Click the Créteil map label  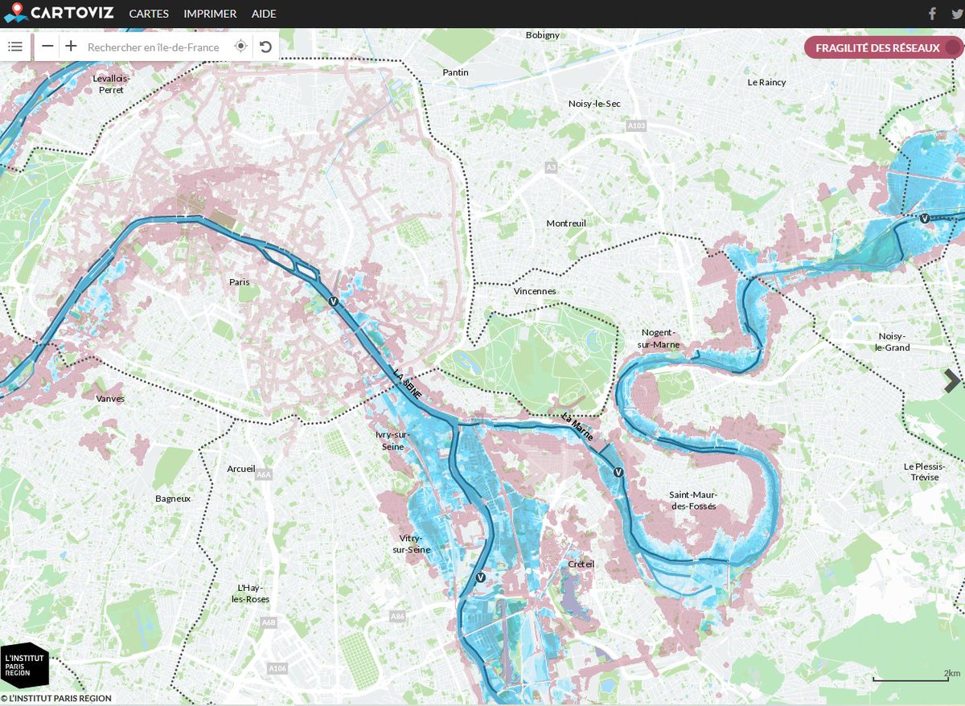[x=581, y=564]
